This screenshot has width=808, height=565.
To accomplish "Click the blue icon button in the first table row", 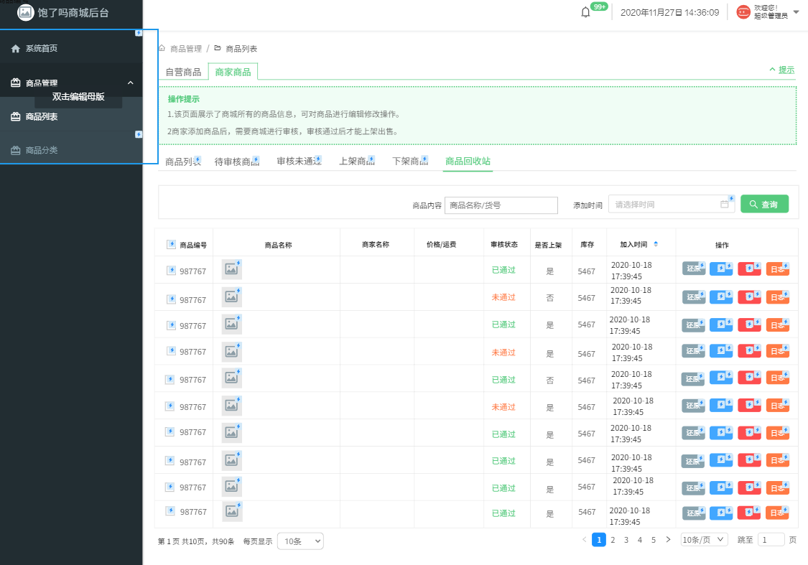I will coord(721,269).
